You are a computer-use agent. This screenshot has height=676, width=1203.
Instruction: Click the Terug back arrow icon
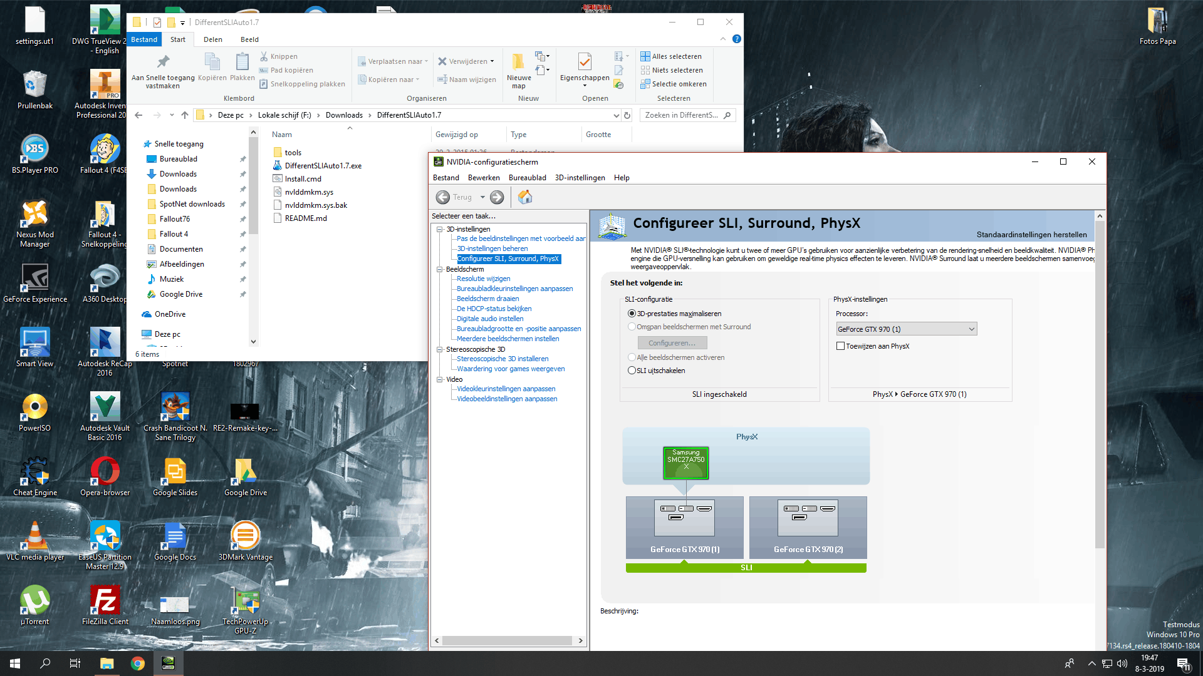443,197
